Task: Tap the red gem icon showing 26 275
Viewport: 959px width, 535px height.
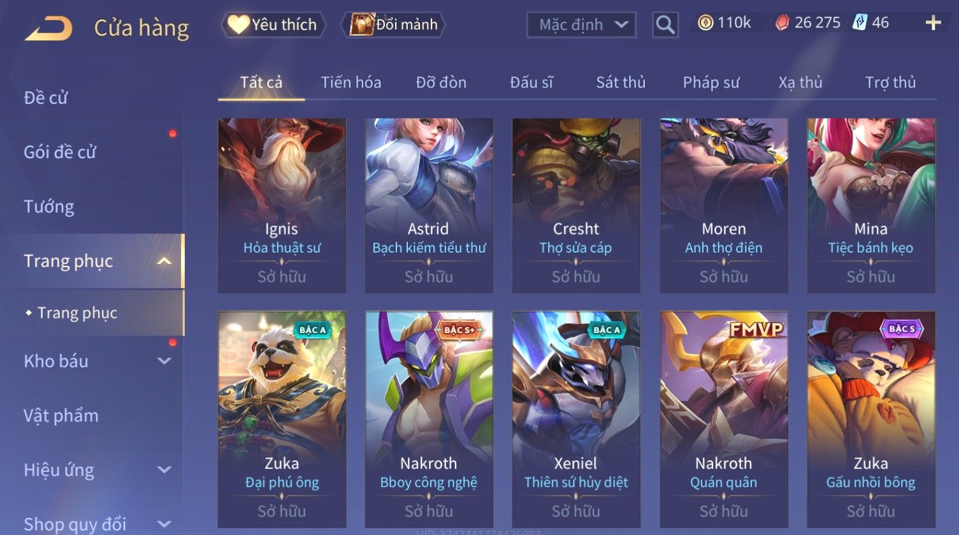Action: 782,24
